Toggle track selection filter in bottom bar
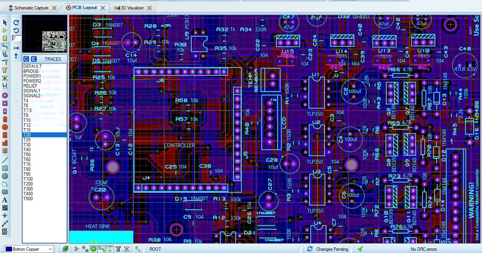Screen dimensions: 482x253 tap(102, 249)
